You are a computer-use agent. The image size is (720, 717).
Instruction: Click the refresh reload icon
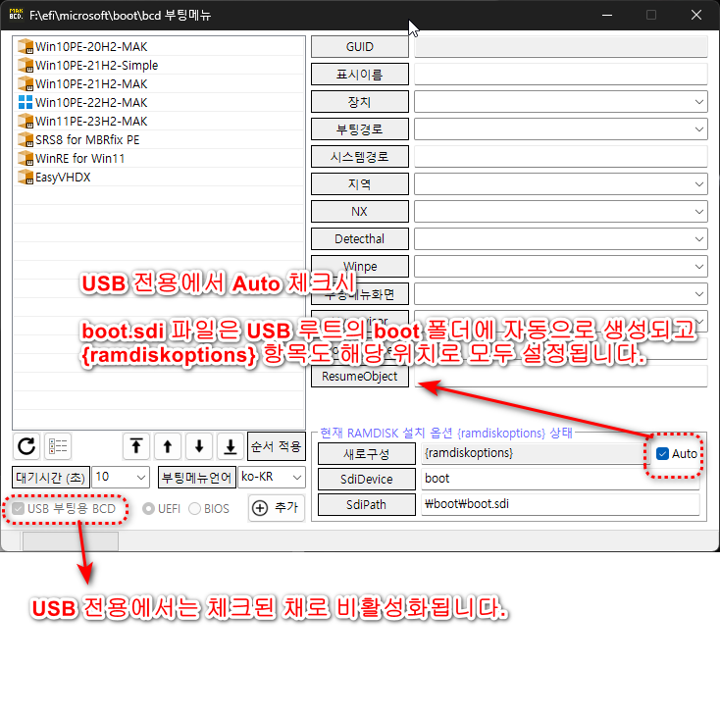(x=26, y=445)
